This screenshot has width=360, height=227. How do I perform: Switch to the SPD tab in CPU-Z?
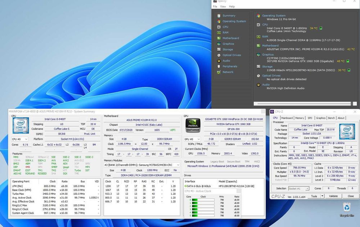point(310,118)
